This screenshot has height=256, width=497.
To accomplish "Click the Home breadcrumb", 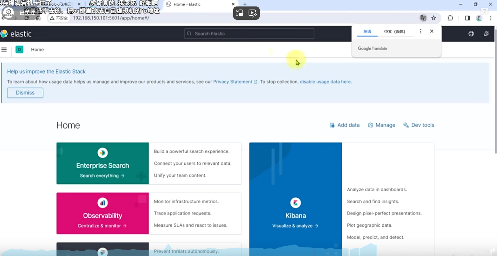I will click(37, 50).
